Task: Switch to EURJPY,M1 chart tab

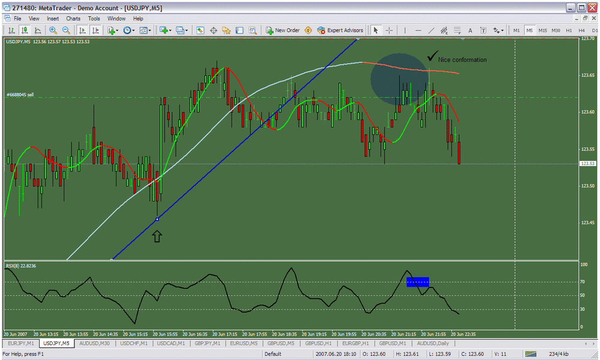Action: click(x=21, y=343)
